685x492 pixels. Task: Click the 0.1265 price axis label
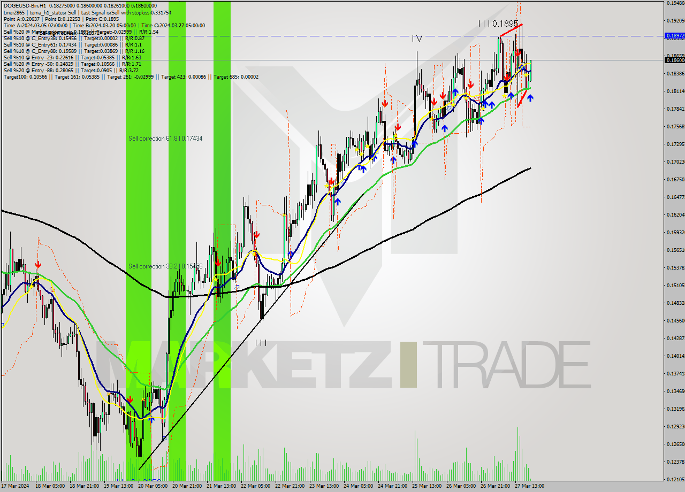pyautogui.click(x=675, y=444)
